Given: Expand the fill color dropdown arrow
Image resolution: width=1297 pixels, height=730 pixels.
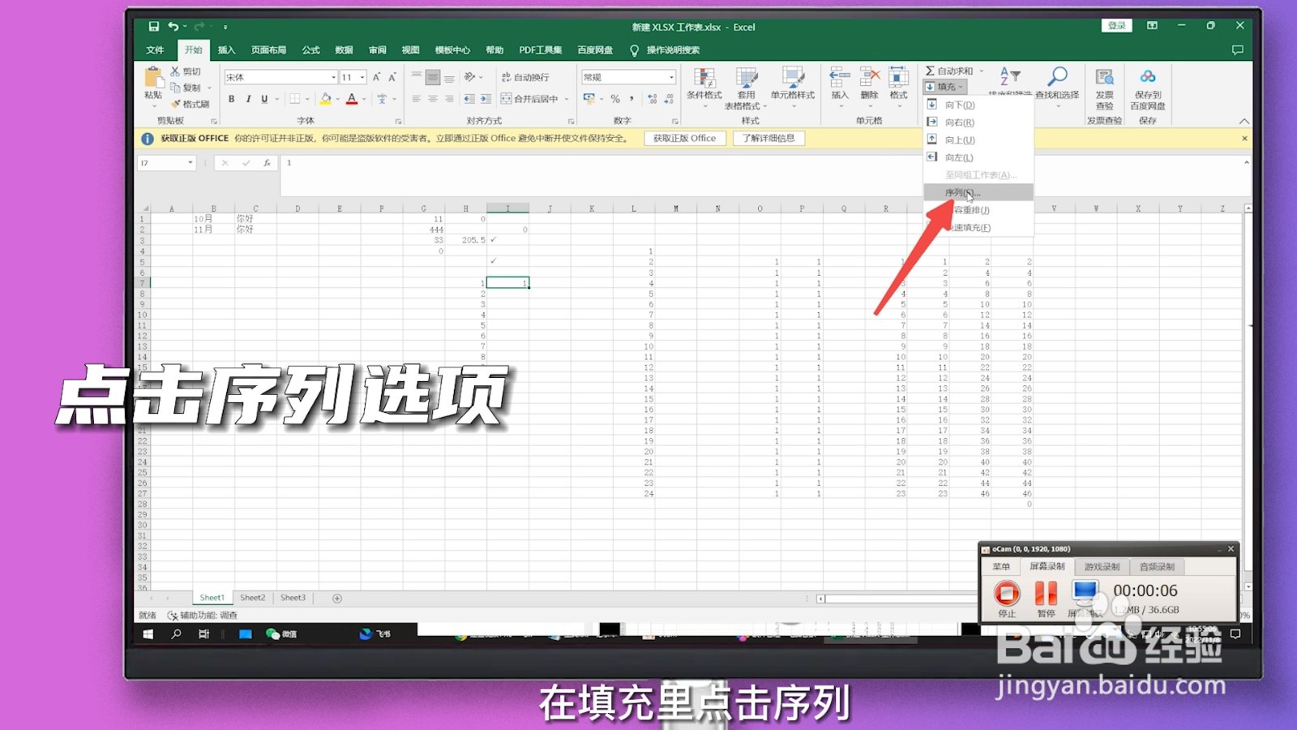Looking at the screenshot, I should pos(338,99).
